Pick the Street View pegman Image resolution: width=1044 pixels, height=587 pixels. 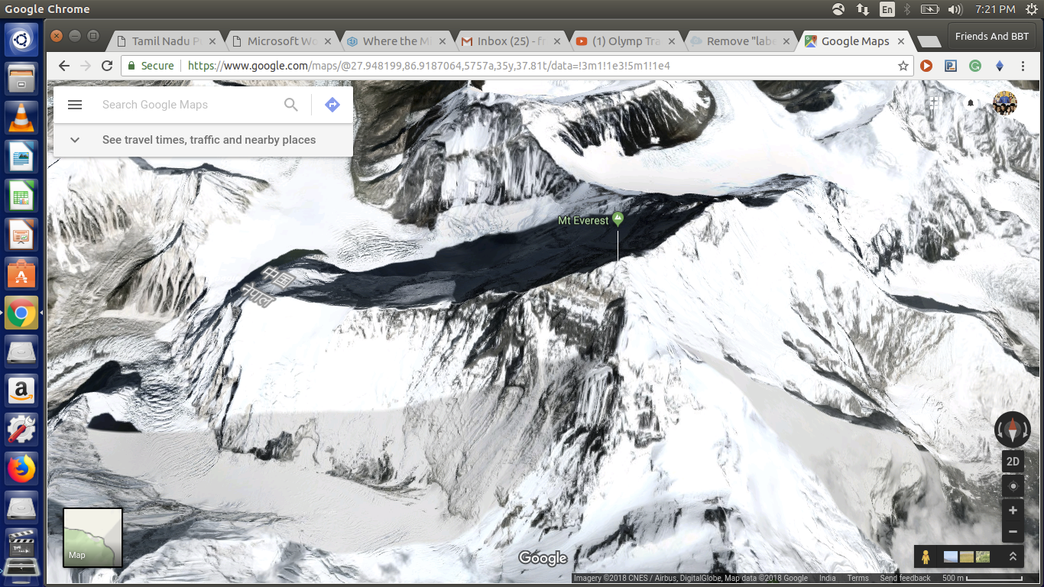pos(926,557)
